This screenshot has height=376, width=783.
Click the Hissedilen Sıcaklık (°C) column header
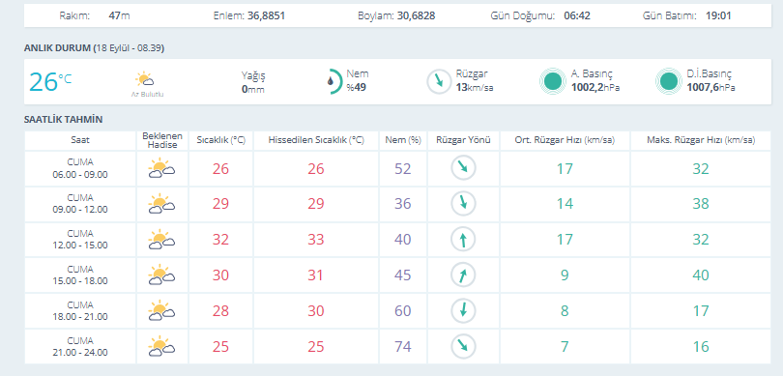[x=316, y=140]
